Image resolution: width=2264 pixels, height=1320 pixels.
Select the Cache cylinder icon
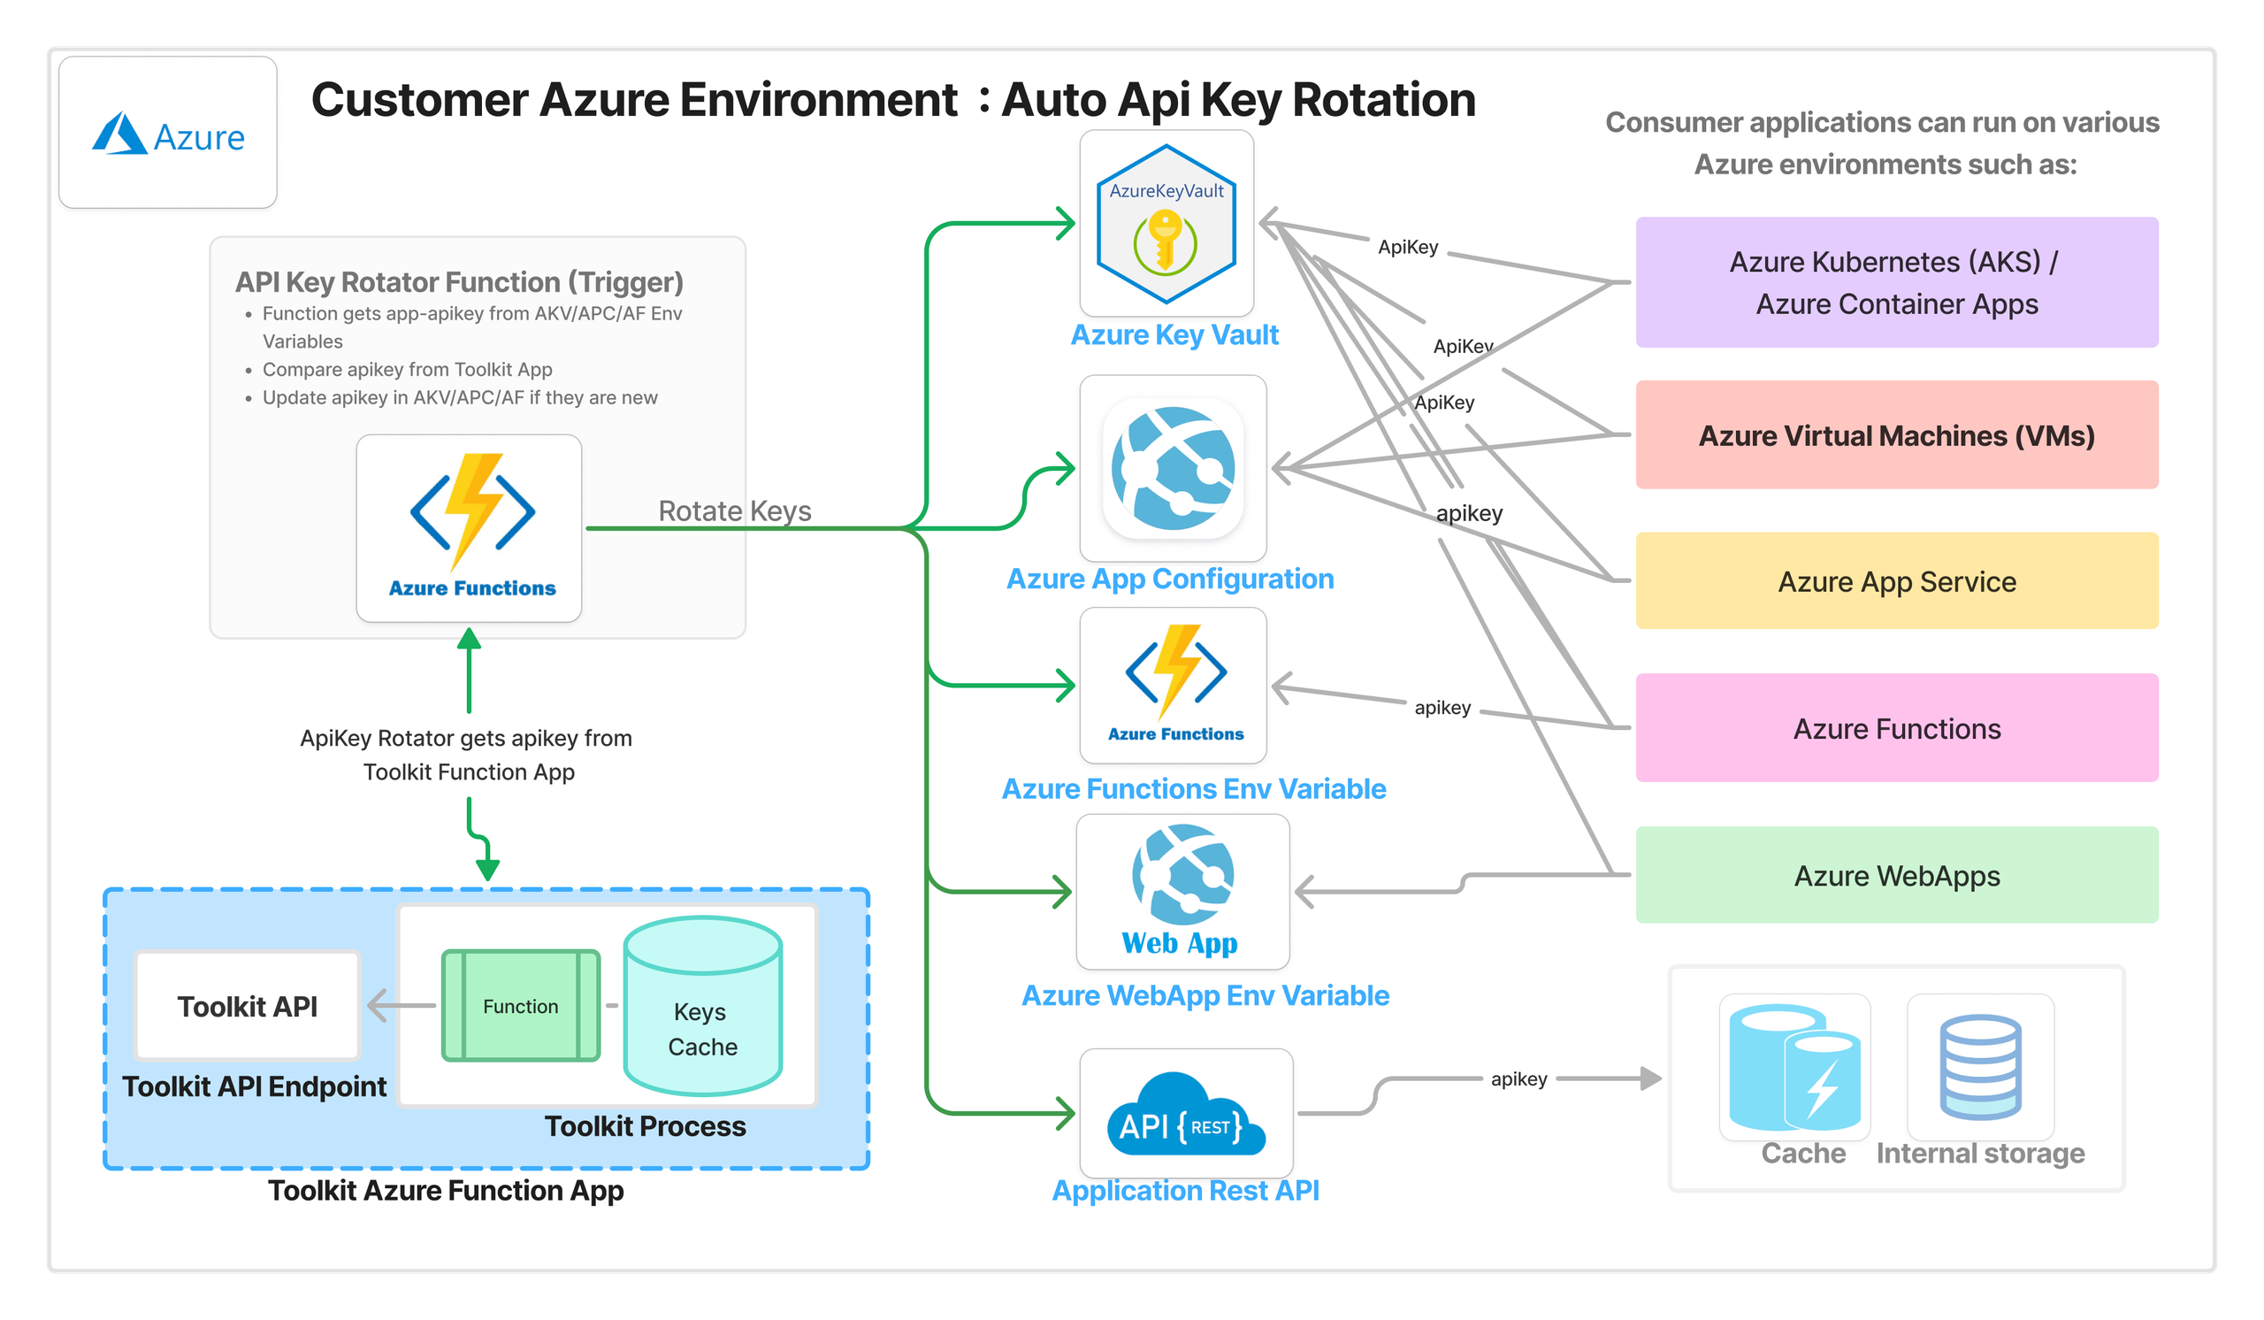1795,1067
